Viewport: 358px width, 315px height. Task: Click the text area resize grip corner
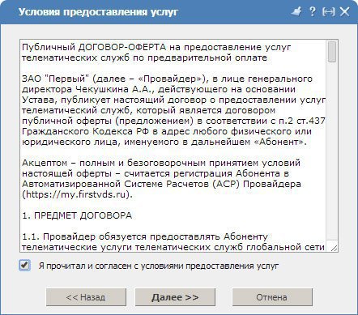coord(334,248)
